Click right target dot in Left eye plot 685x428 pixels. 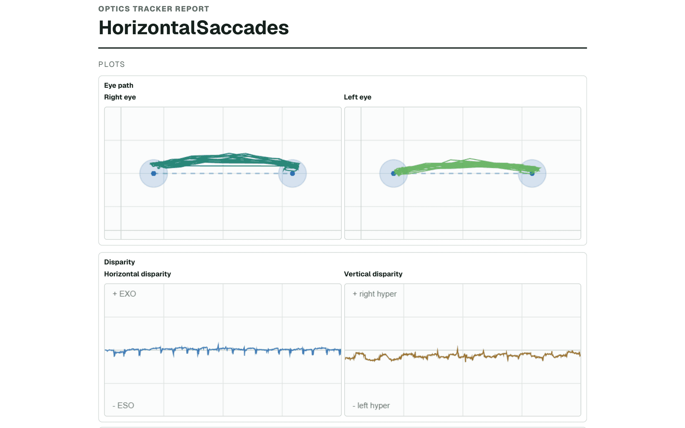point(532,173)
